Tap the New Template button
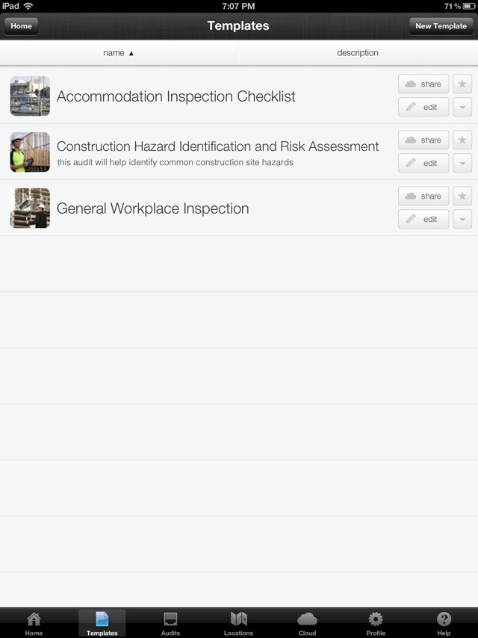This screenshot has width=478, height=638. click(x=441, y=26)
